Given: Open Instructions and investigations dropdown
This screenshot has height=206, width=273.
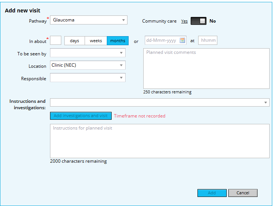Looking at the screenshot, I should coord(159,102).
